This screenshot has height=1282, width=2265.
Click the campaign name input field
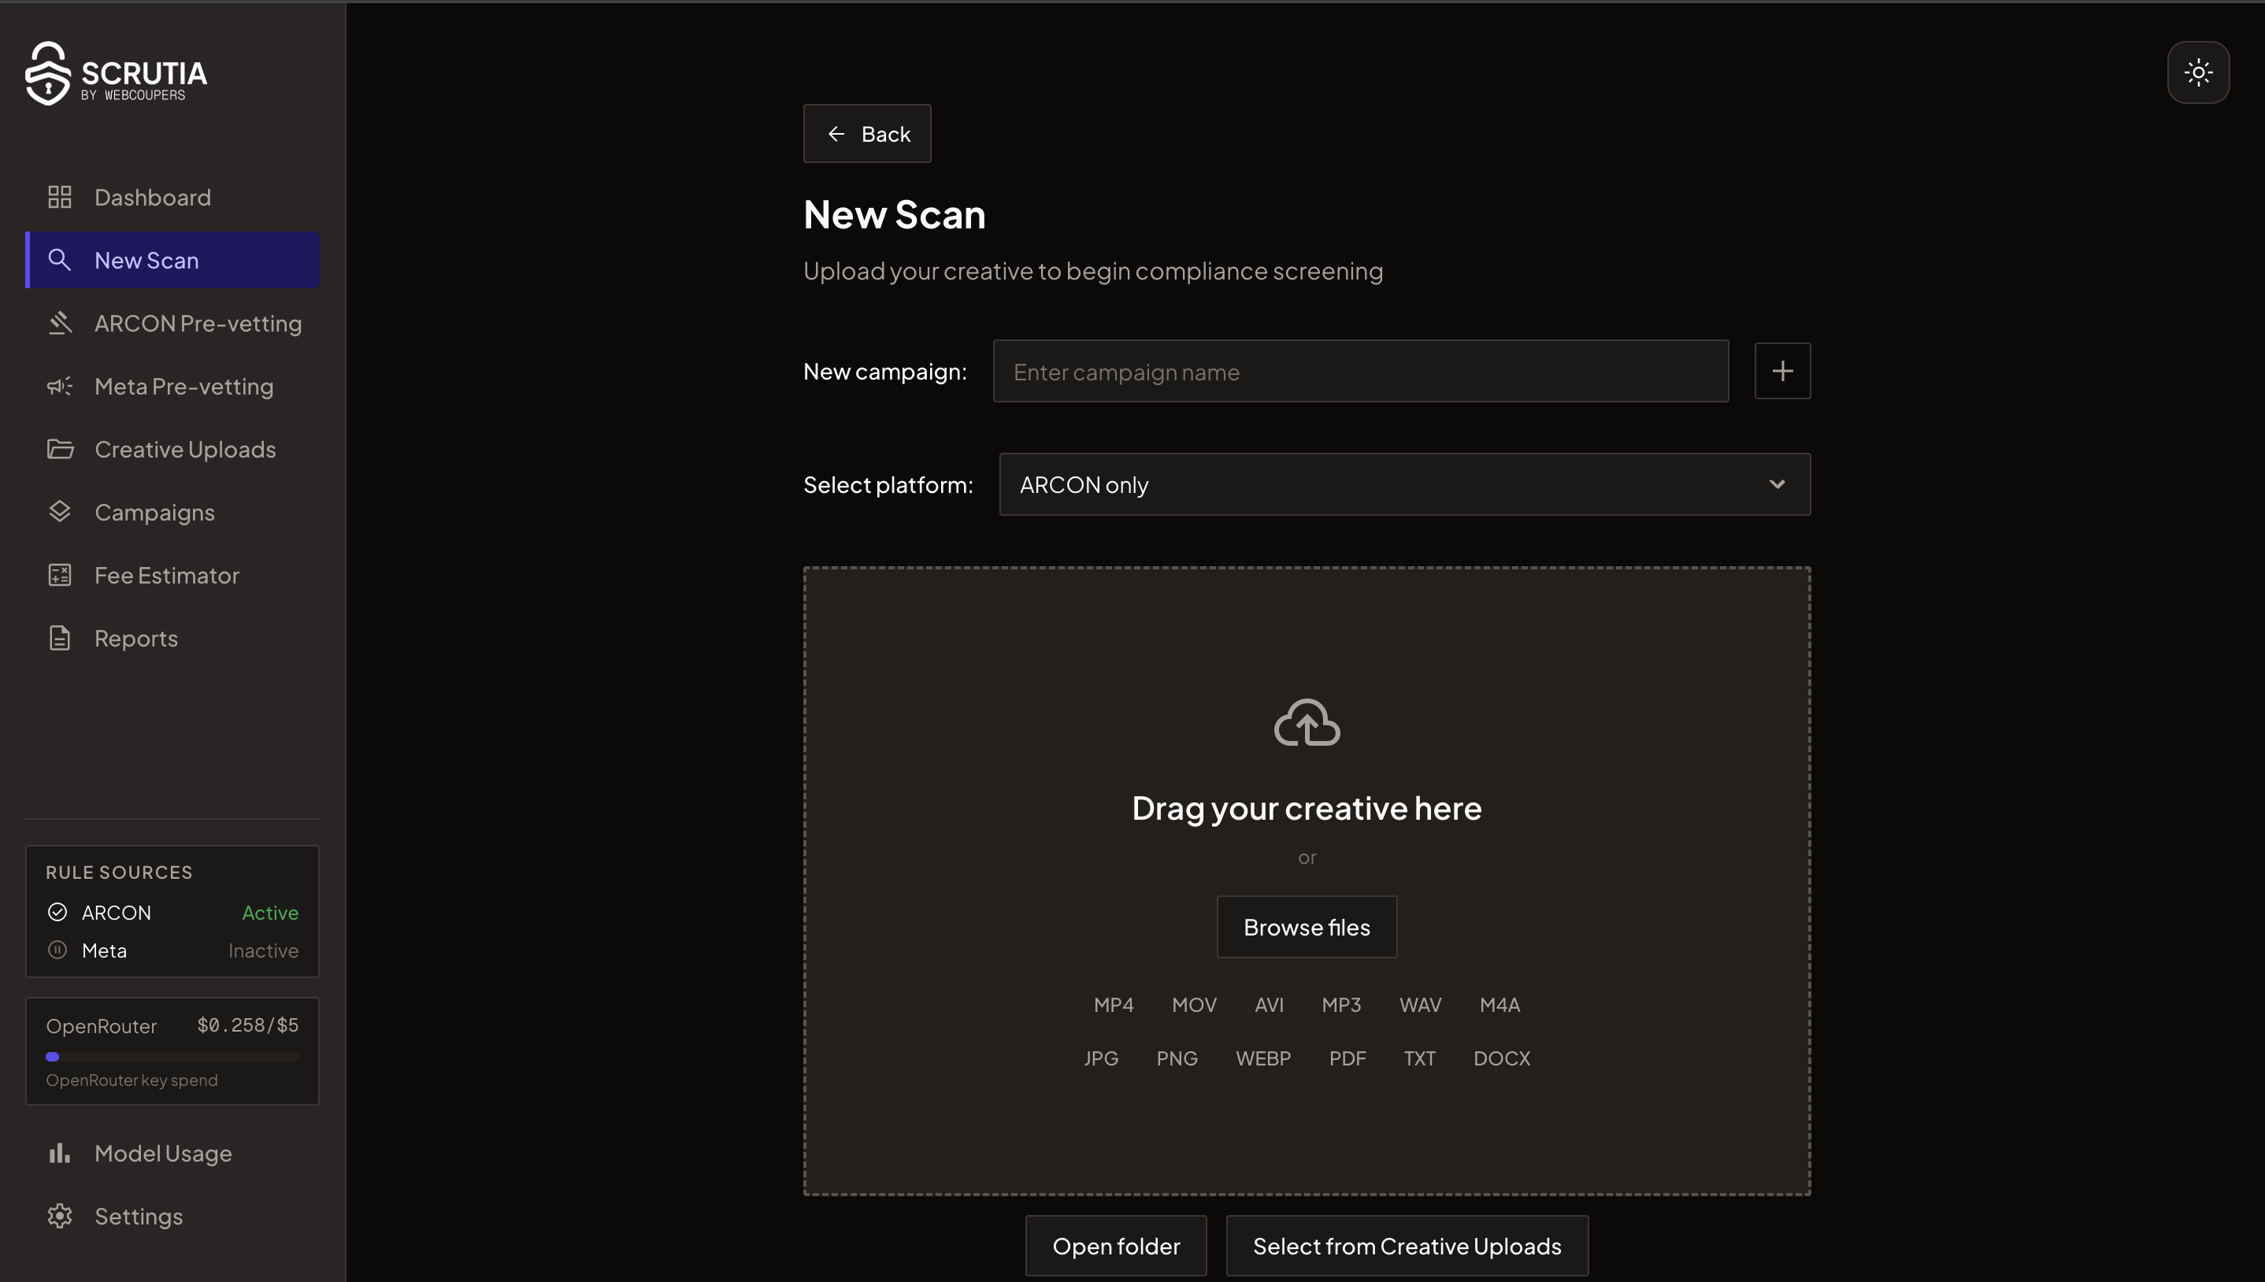[x=1361, y=372]
